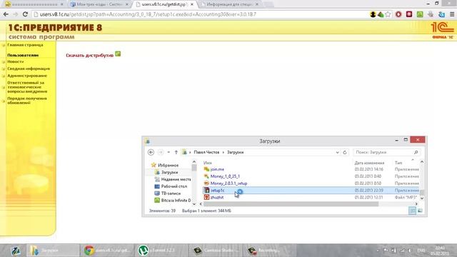Open Главная страница in the sidebar
Image resolution: width=457 pixels, height=257 pixels.
point(25,45)
